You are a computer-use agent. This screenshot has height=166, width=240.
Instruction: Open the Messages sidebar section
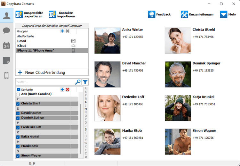point(7,30)
